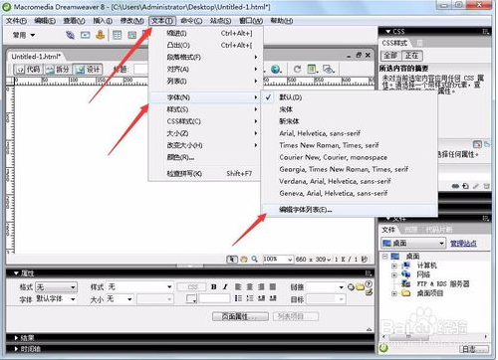This screenshot has width=498, height=360.
Task: Expand the 桌面项目 tree node
Action: (x=394, y=293)
